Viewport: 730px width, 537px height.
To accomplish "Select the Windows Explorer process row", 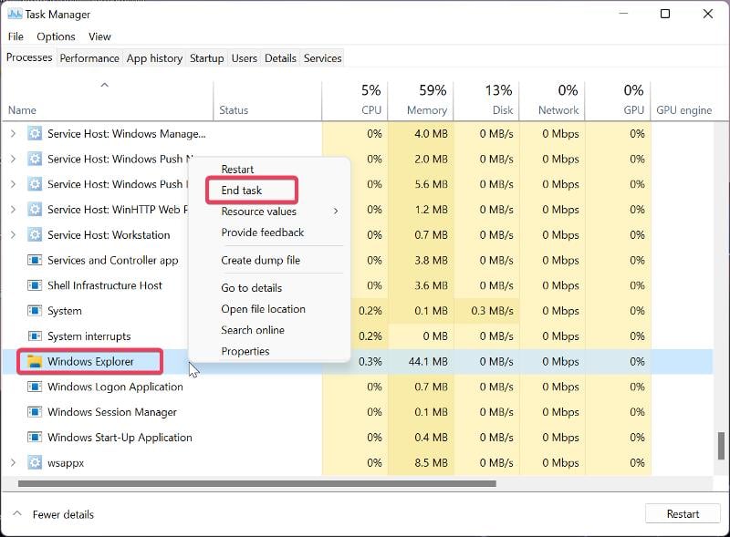I will [x=358, y=362].
